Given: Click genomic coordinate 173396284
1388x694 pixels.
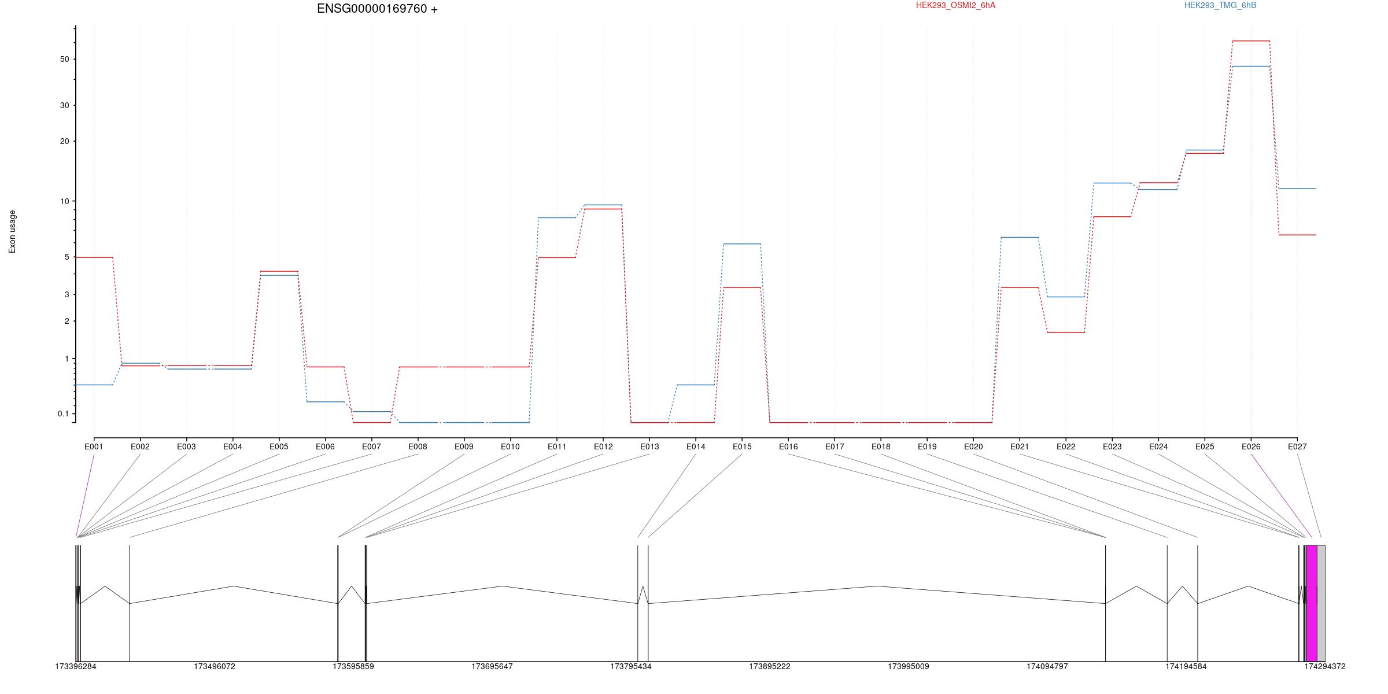Looking at the screenshot, I should click(76, 667).
